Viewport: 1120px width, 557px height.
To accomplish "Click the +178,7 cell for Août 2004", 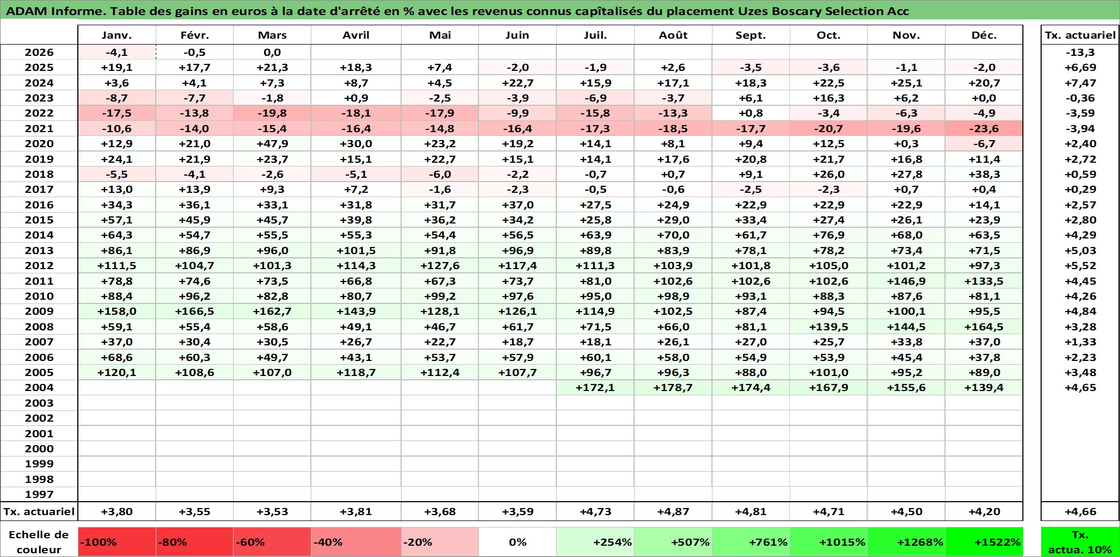I will (673, 387).
